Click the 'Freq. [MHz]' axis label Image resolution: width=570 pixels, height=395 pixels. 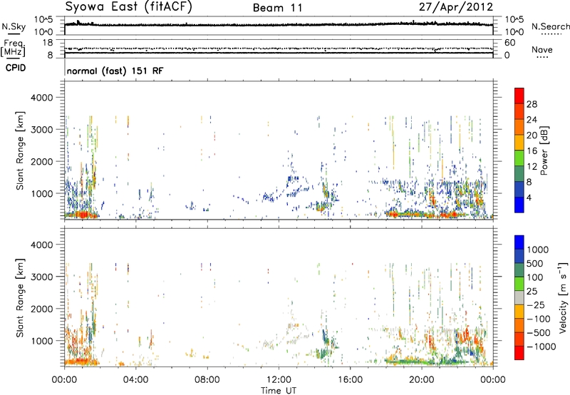coord(13,48)
